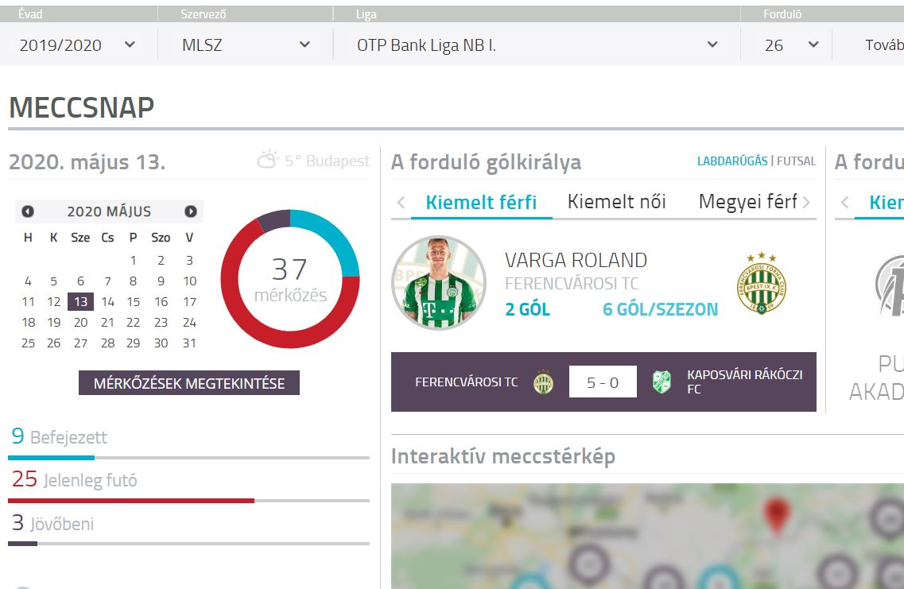Screen dimensions: 904x589
Task: Click the Jövőbeni progress bar
Action: pyautogui.click(x=188, y=544)
